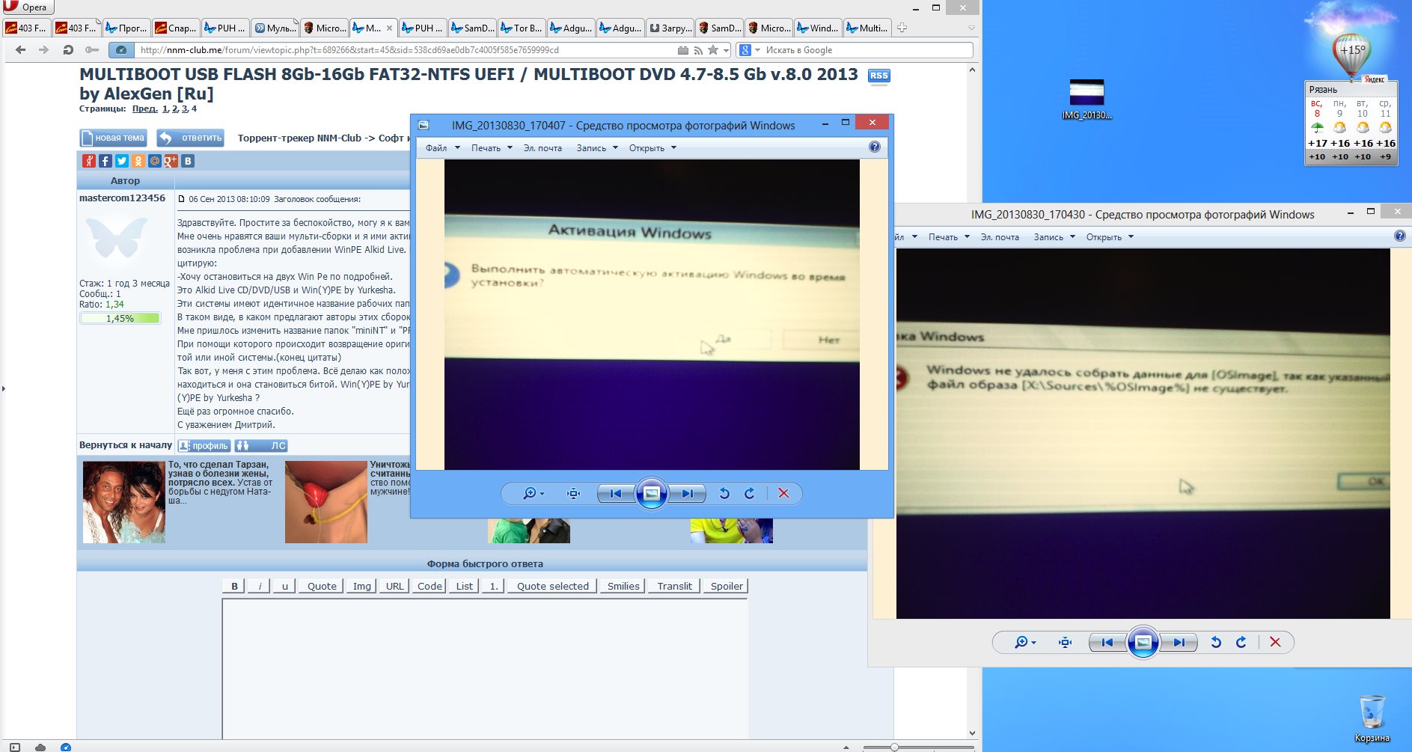Click the "ответить" reply button
The image size is (1412, 752).
coord(191,138)
